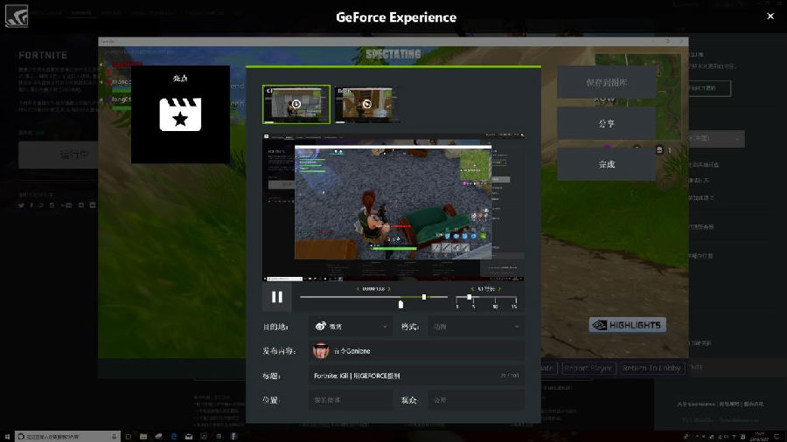This screenshot has width=787, height=442.
Task: Open Task View on the taskbar
Action: [x=128, y=437]
